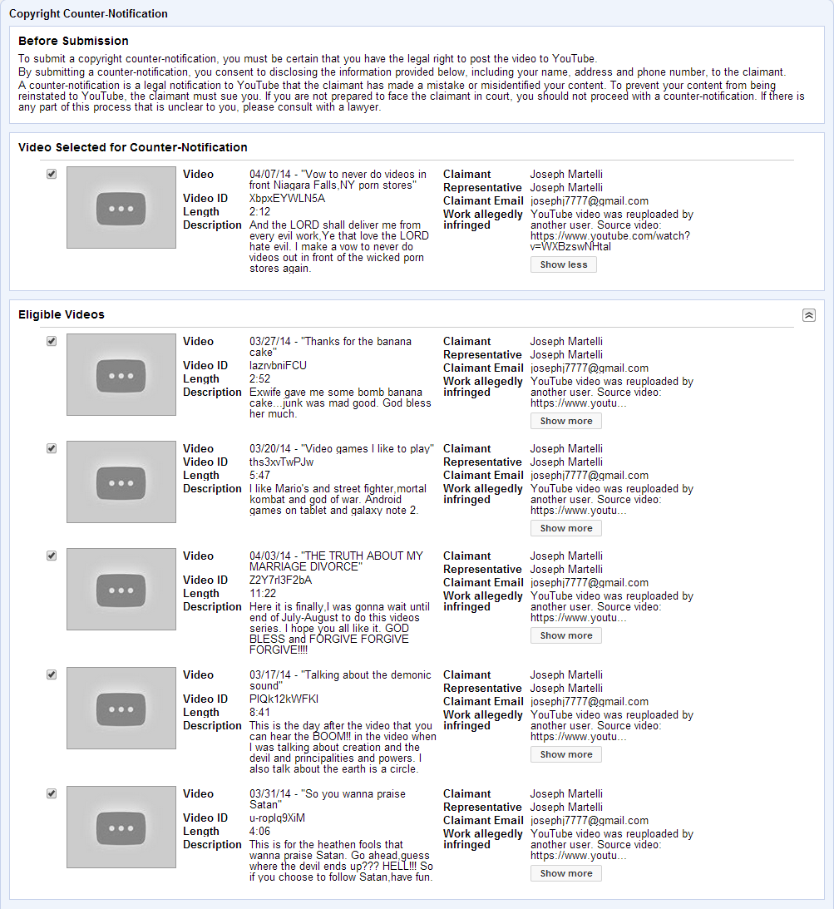Open thumbnail of the demonic sound video
Image resolution: width=834 pixels, height=909 pixels.
[121, 708]
